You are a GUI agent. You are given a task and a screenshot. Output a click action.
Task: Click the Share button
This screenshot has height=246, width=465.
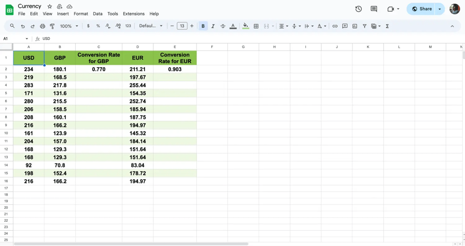point(422,9)
